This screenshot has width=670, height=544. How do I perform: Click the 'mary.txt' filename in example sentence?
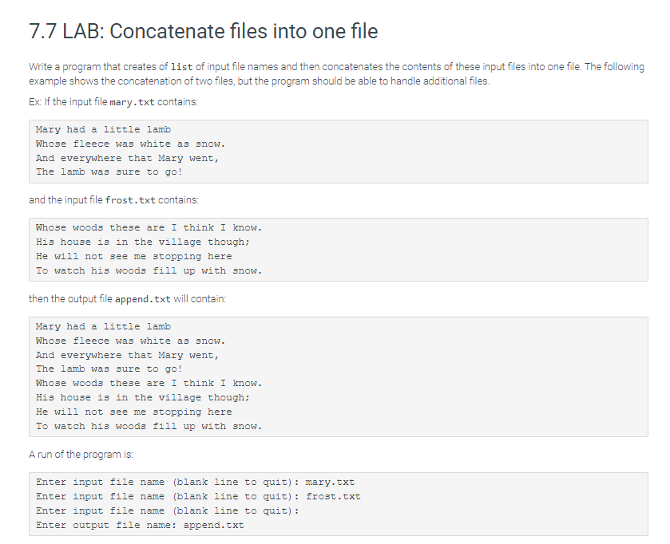pos(132,102)
